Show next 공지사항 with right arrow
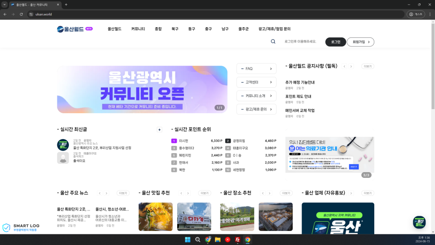This screenshot has height=245, width=435. point(351,66)
